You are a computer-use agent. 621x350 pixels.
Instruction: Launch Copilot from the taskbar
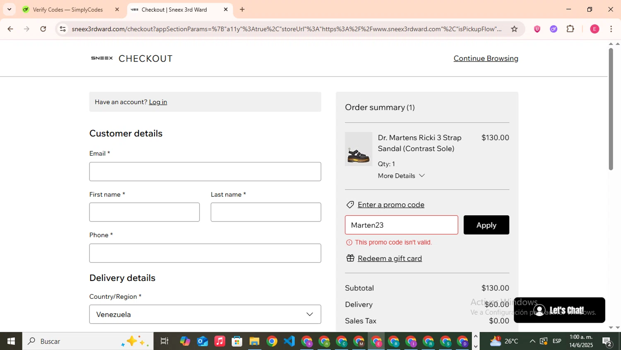pos(185,341)
